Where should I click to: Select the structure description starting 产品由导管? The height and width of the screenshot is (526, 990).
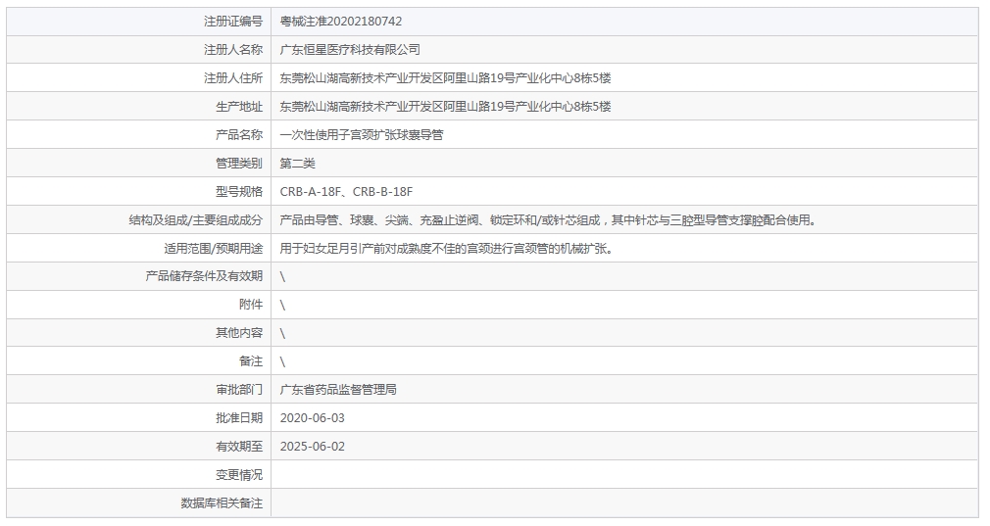(x=549, y=220)
